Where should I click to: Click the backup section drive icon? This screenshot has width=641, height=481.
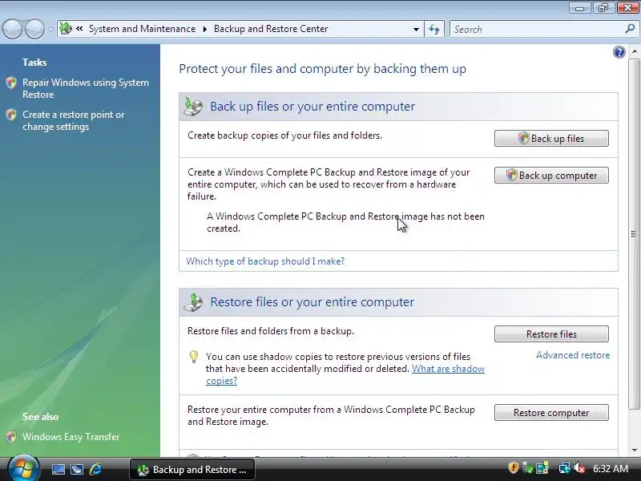coord(193,107)
